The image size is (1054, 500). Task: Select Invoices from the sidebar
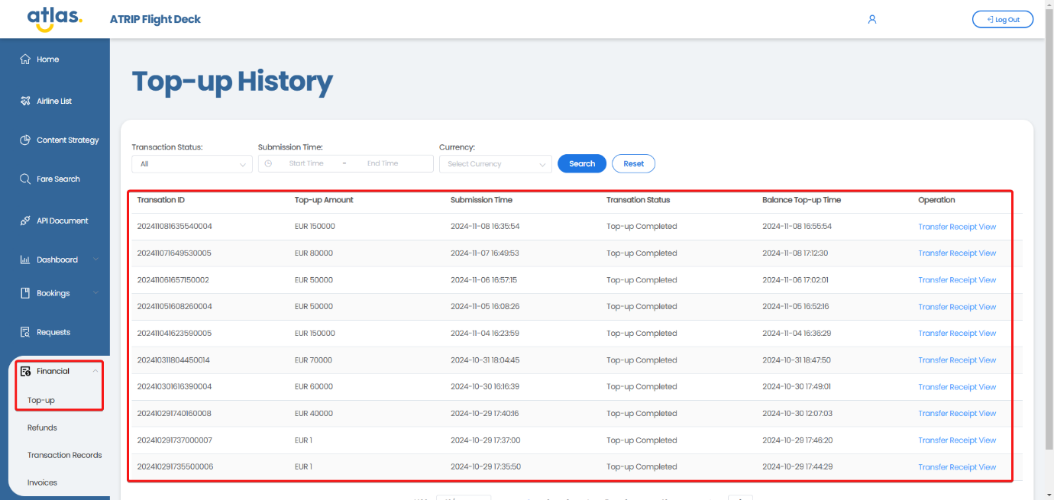(x=42, y=483)
